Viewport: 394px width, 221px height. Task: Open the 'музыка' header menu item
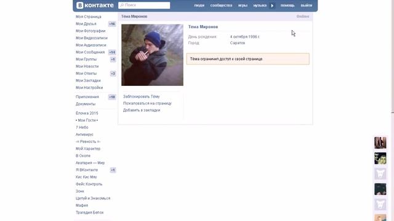point(260,6)
